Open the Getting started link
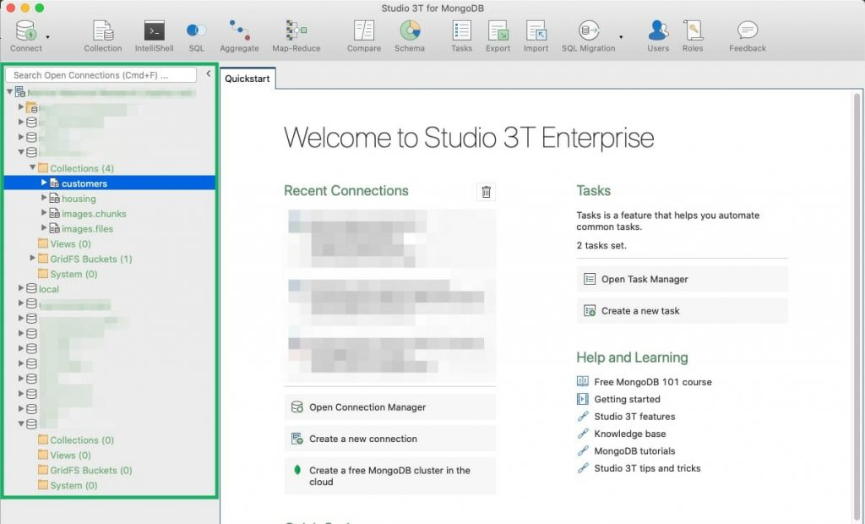 [627, 399]
